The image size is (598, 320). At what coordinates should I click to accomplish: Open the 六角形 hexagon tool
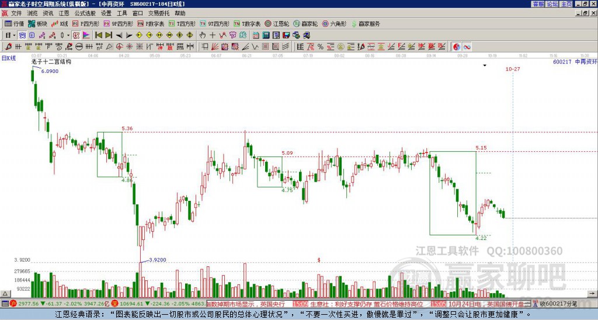point(334,23)
